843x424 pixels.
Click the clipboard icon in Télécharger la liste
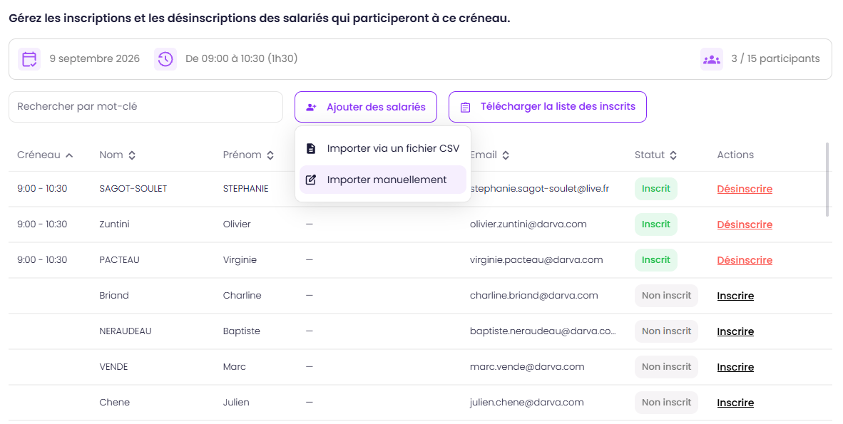pyautogui.click(x=466, y=108)
